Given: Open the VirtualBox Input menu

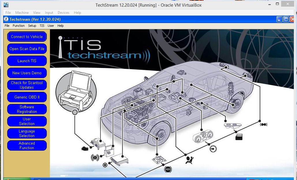Looking at the screenshot, I should coord(49,12).
